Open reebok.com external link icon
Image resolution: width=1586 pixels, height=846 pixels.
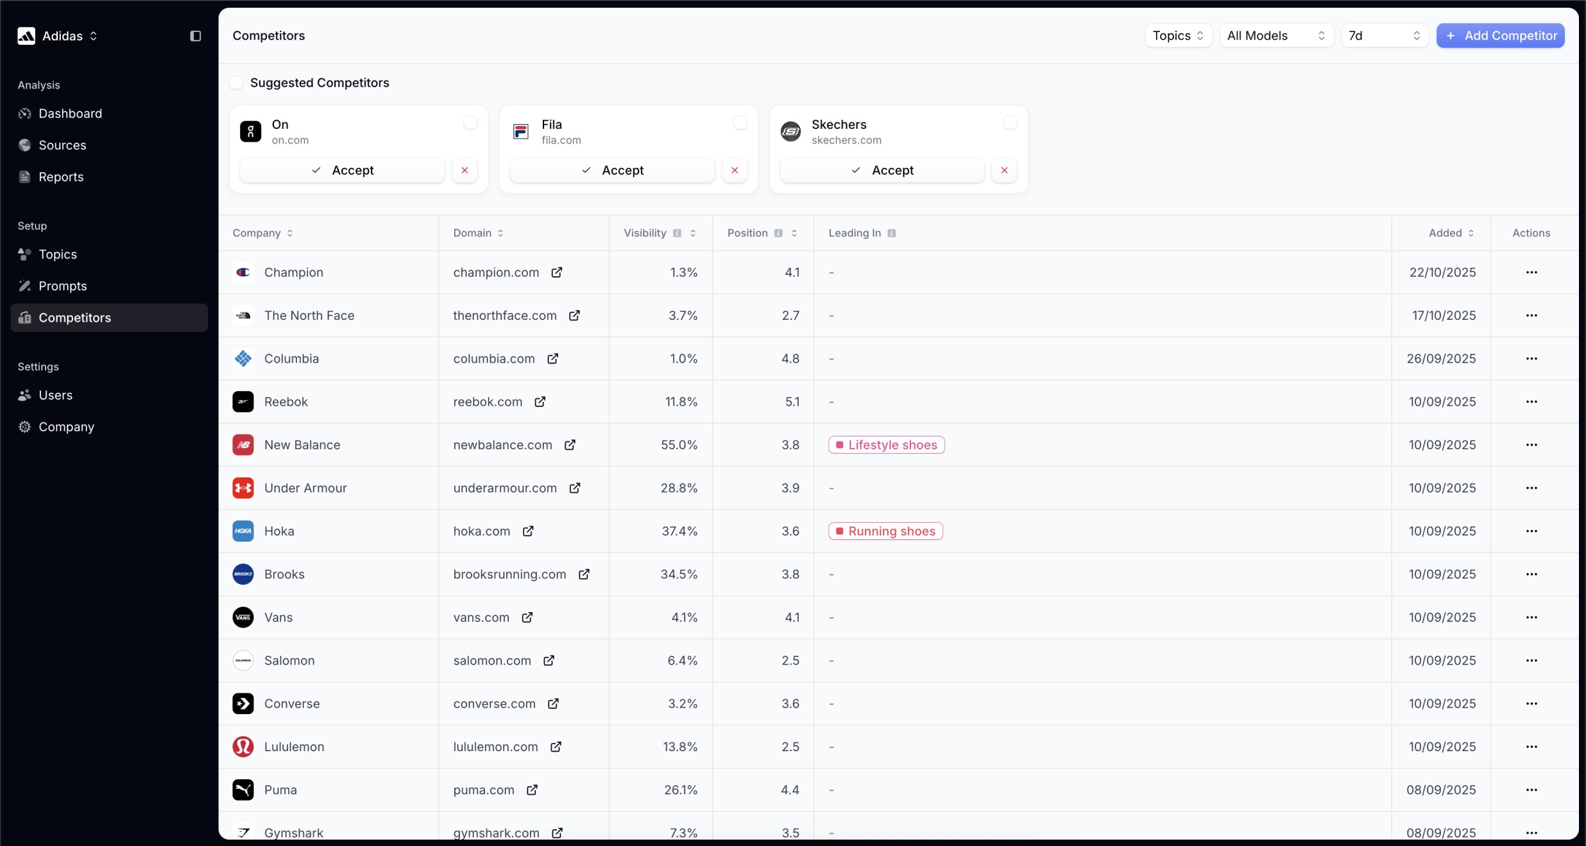coord(540,402)
